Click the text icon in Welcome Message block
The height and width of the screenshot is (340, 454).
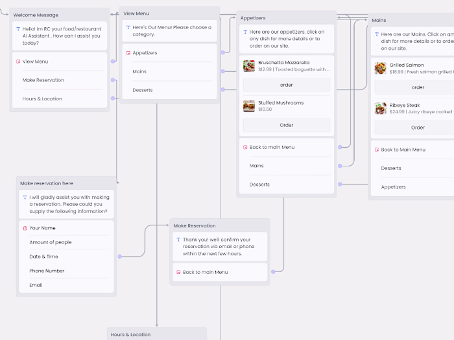18,29
